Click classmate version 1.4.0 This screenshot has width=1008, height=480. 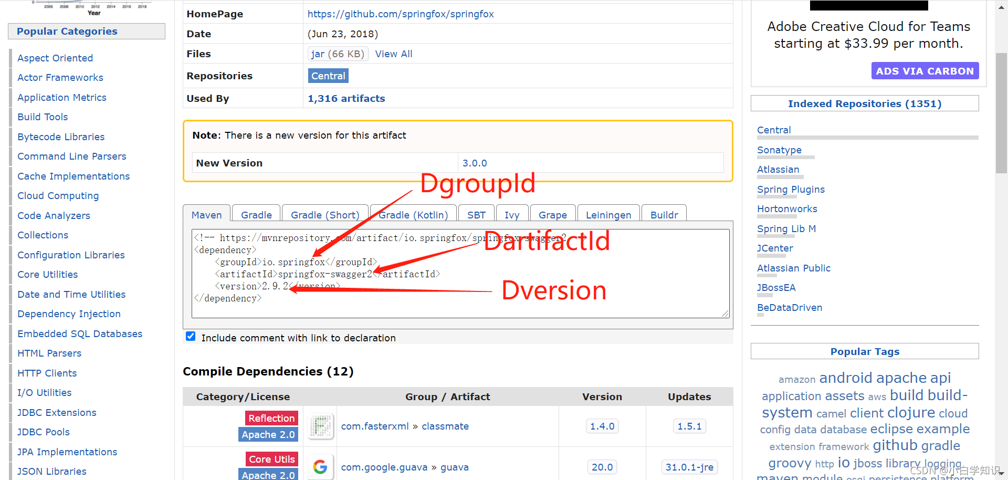pos(602,426)
